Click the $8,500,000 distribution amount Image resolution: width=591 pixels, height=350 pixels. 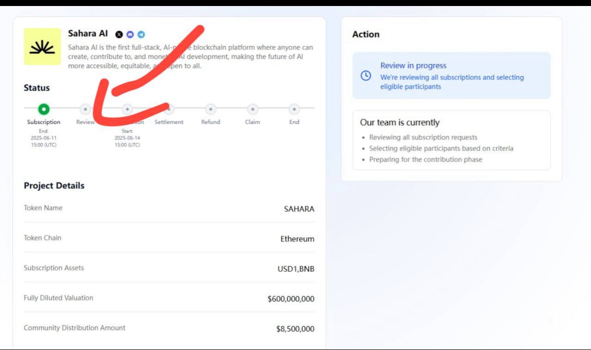click(295, 329)
